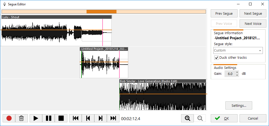269x126 pixels.
Task: Click the Next Voice button
Action: (253, 23)
